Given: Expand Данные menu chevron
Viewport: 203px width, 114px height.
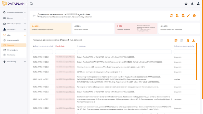Looking at the screenshot, I should (x=25, y=18).
